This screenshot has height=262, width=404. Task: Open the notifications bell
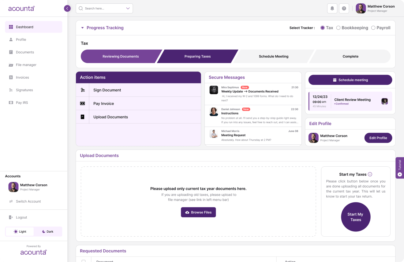point(332,8)
